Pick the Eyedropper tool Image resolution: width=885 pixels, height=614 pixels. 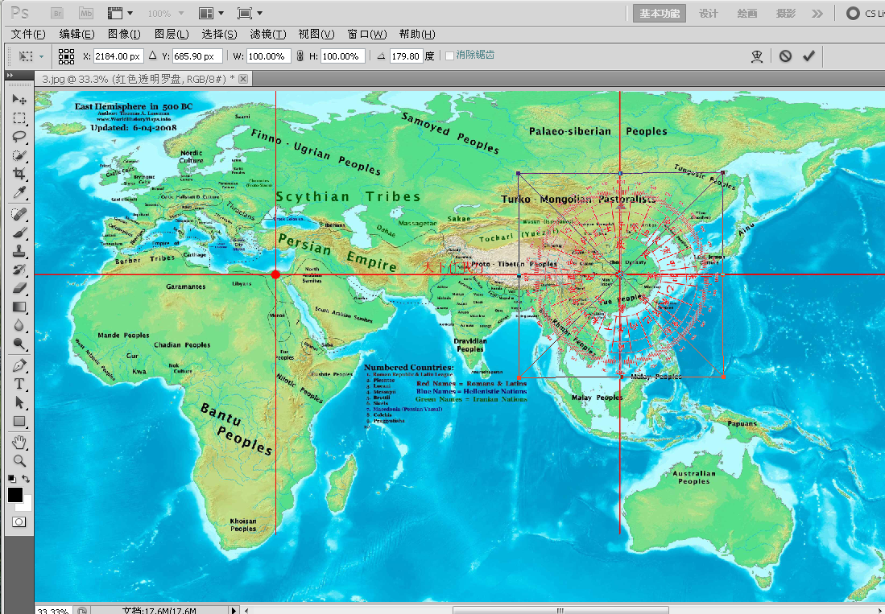pos(19,193)
